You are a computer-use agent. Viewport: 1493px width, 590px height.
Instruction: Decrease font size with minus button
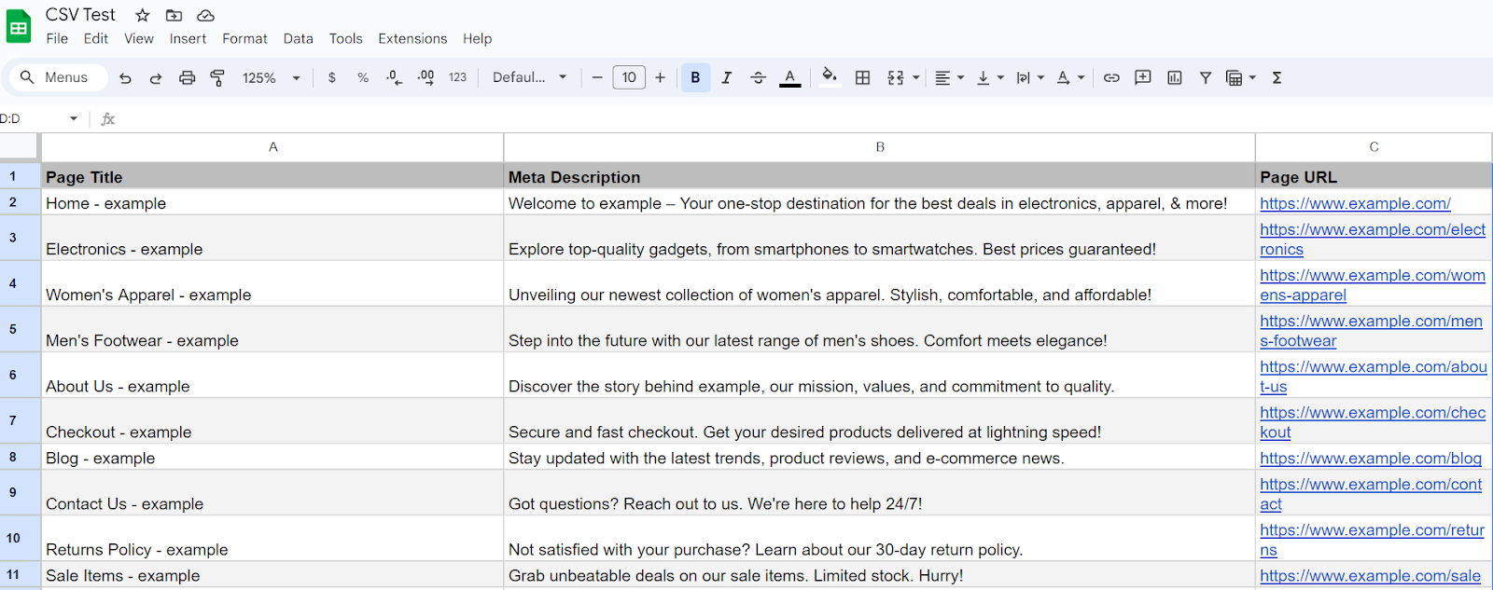pyautogui.click(x=597, y=78)
